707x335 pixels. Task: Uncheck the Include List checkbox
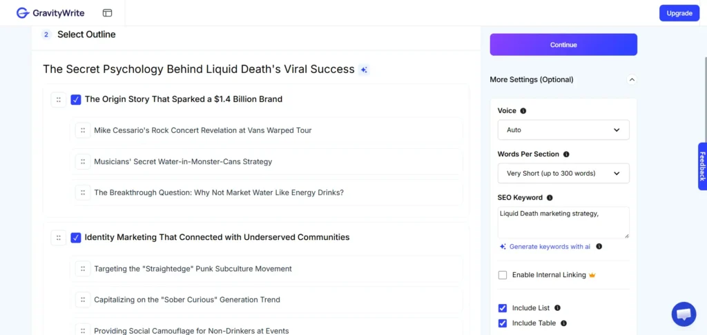(503, 308)
